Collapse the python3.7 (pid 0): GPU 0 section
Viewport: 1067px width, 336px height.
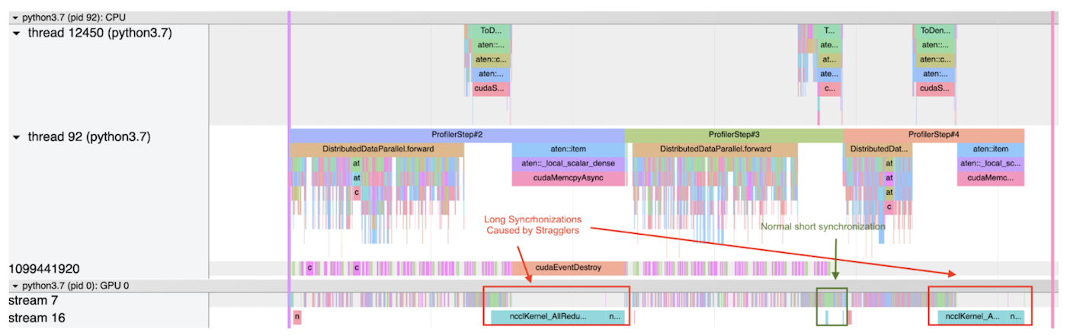[14, 286]
